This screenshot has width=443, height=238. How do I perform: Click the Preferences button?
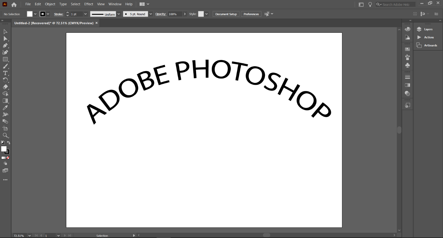[251, 14]
